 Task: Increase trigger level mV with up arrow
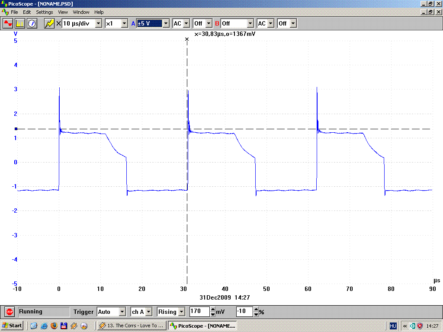pos(213,310)
